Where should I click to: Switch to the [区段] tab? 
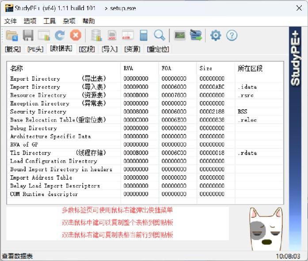(87, 49)
